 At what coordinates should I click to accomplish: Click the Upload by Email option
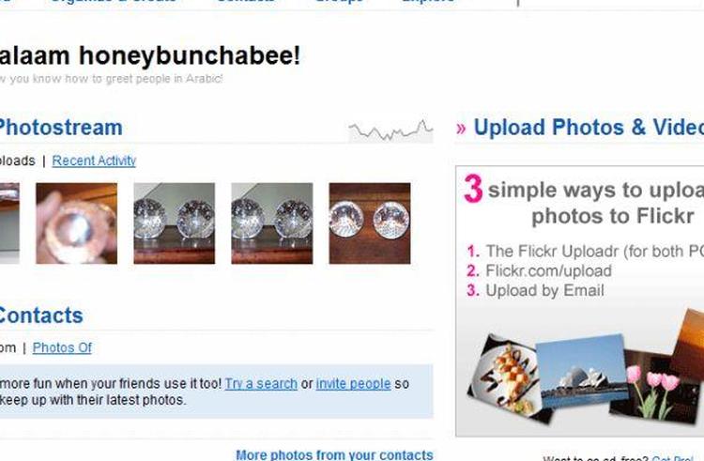click(x=544, y=290)
